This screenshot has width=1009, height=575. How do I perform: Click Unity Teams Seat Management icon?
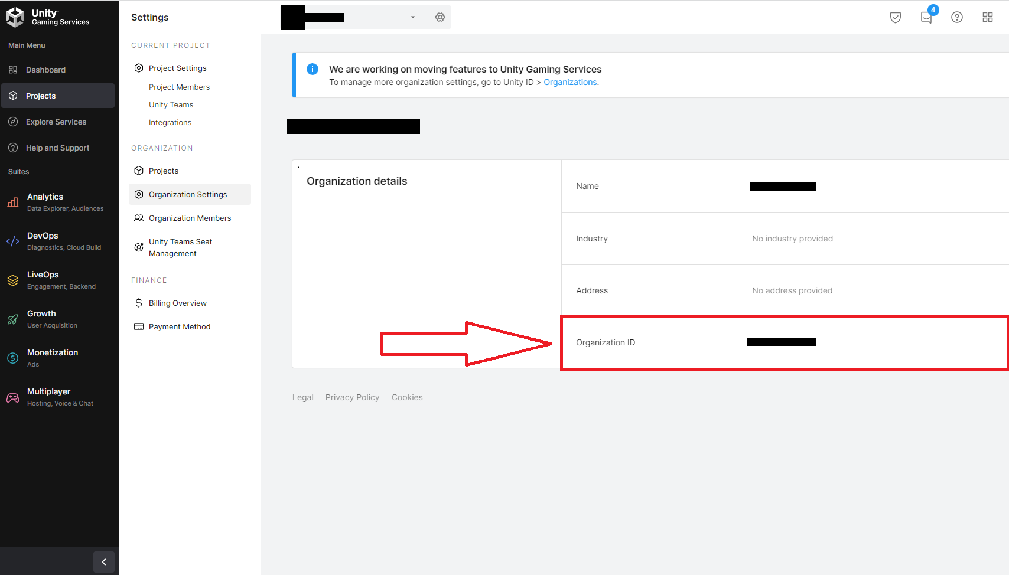click(x=139, y=247)
